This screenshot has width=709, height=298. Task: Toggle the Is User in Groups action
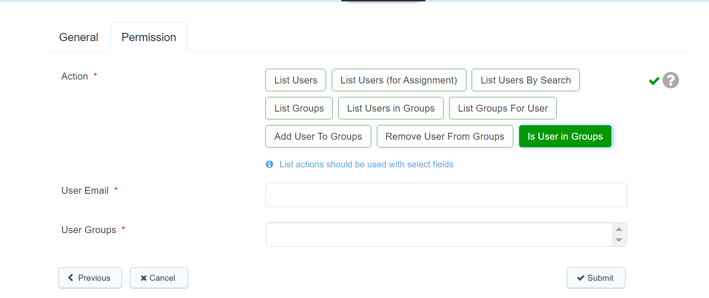click(565, 136)
